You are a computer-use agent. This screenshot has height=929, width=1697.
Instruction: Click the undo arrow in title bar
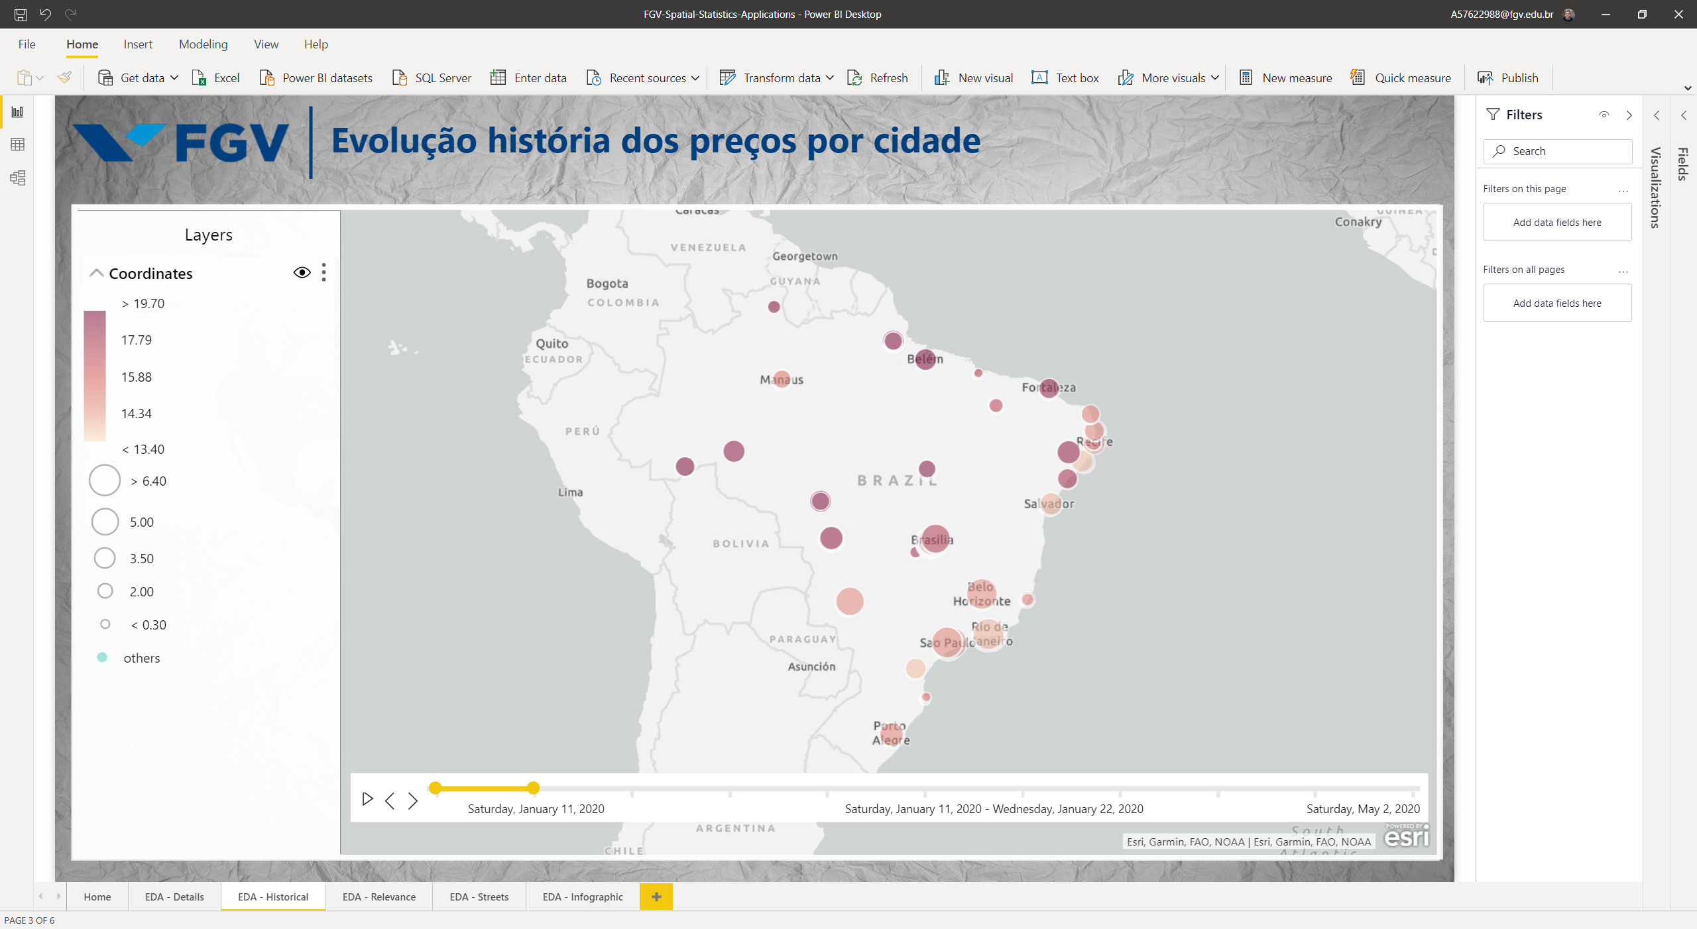pyautogui.click(x=45, y=14)
